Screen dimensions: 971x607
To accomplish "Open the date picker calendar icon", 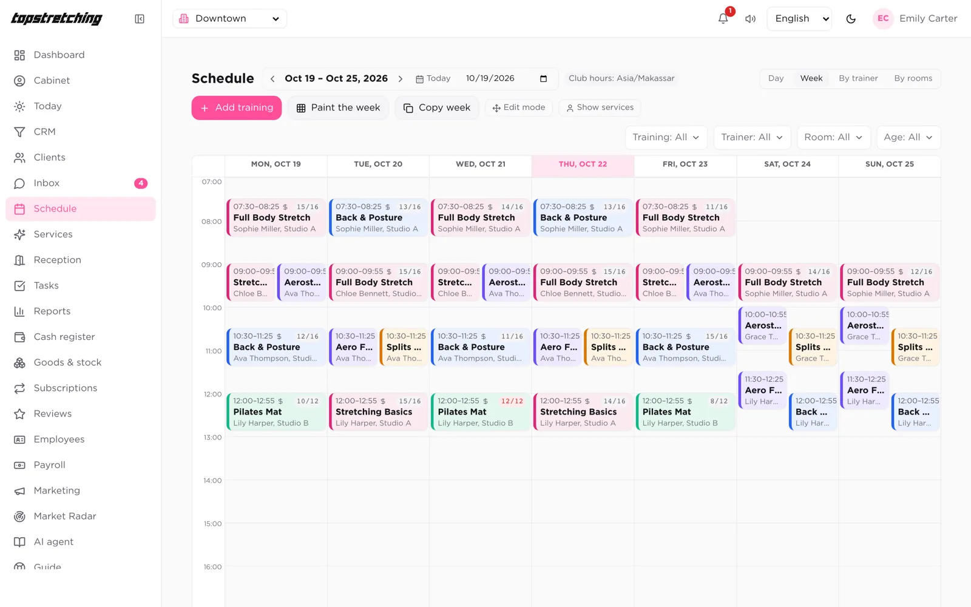I will [543, 78].
